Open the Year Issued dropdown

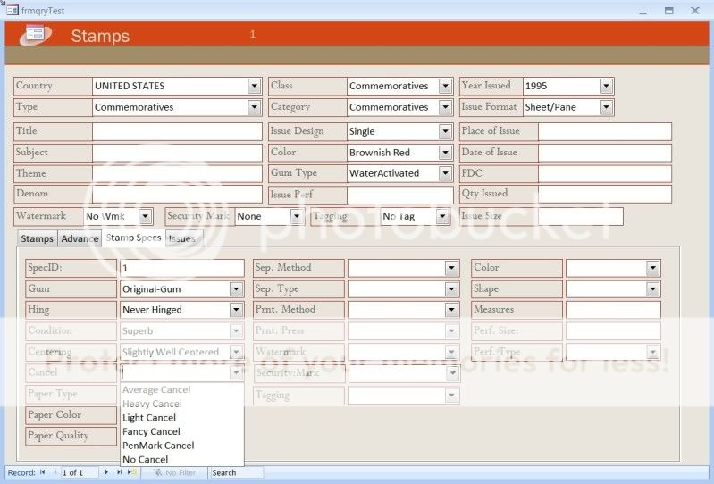tap(606, 86)
